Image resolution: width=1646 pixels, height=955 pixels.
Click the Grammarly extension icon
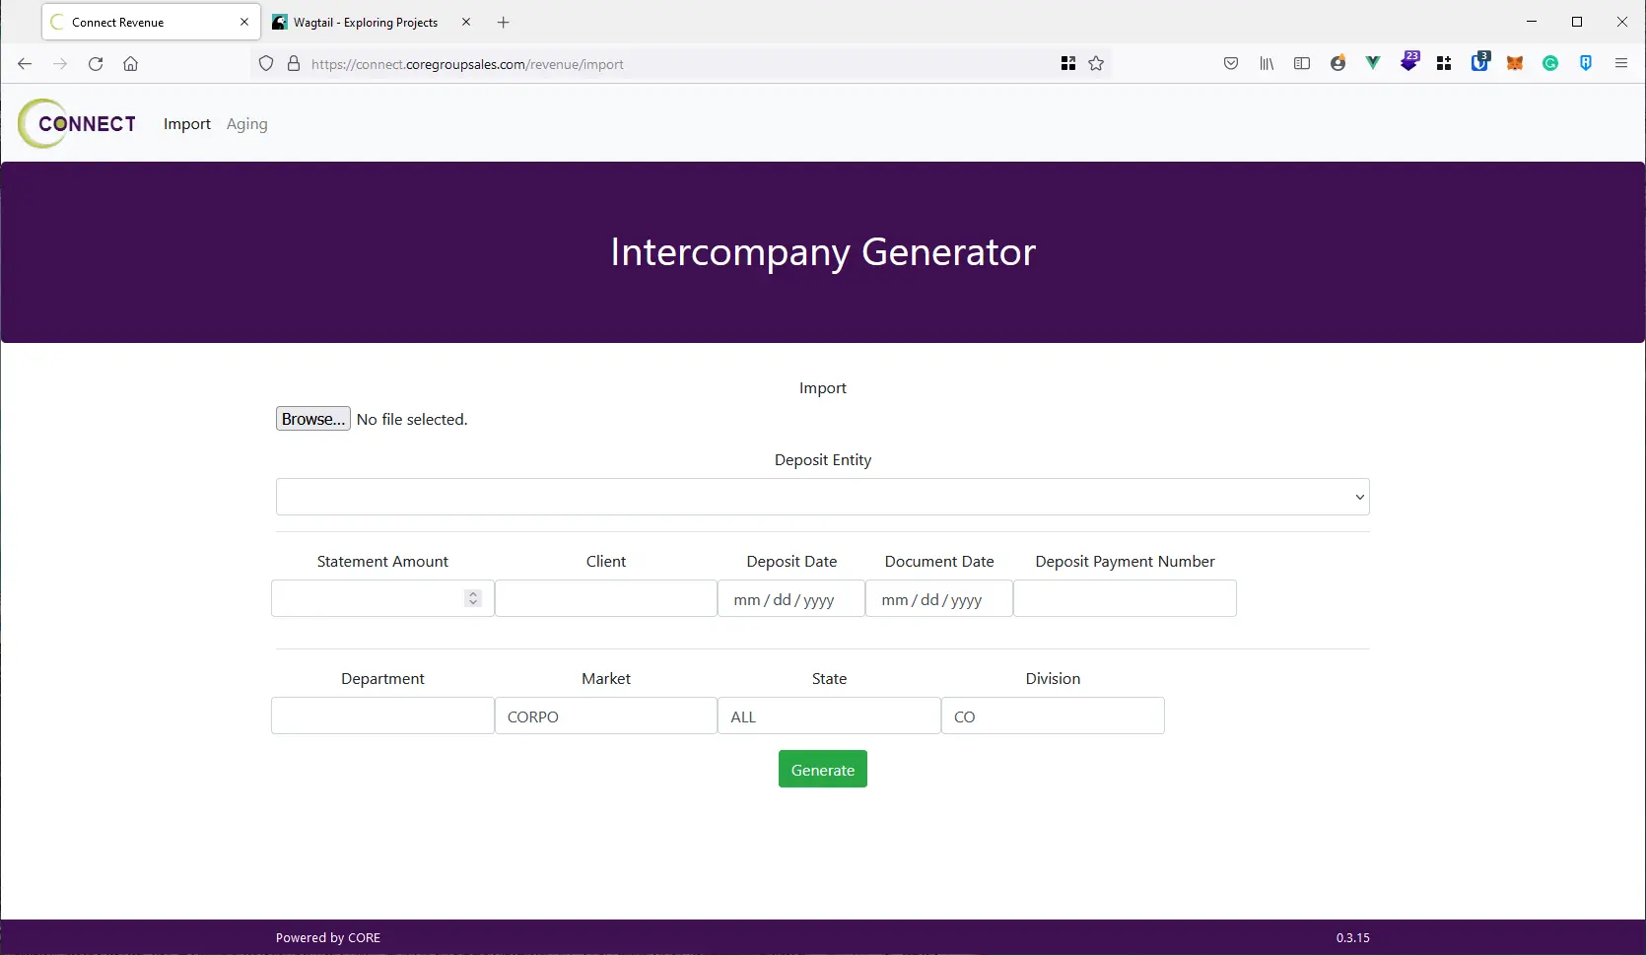tap(1550, 63)
